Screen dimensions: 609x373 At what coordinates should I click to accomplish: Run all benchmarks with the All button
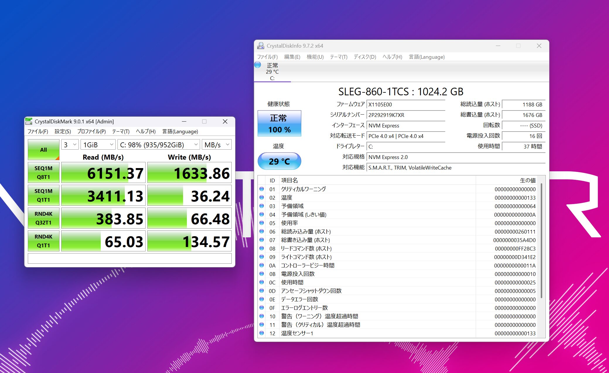tap(43, 149)
